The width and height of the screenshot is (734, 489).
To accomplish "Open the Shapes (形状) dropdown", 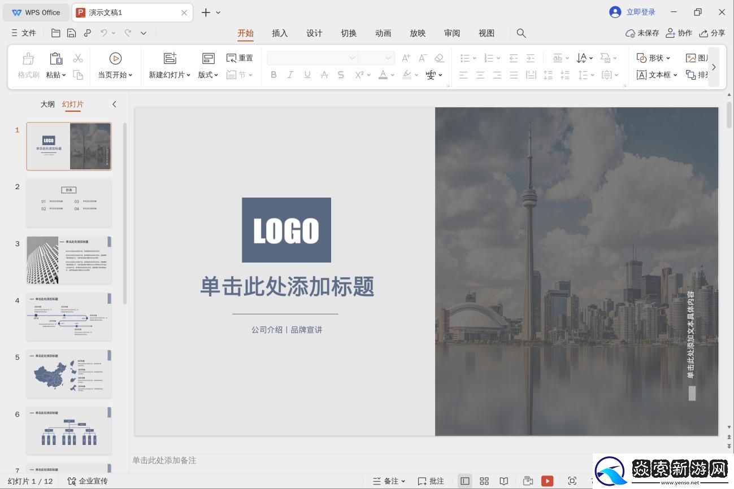I will [654, 58].
